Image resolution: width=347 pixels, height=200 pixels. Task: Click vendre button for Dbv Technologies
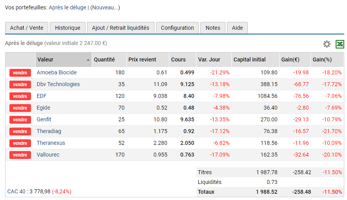[x=20, y=85]
